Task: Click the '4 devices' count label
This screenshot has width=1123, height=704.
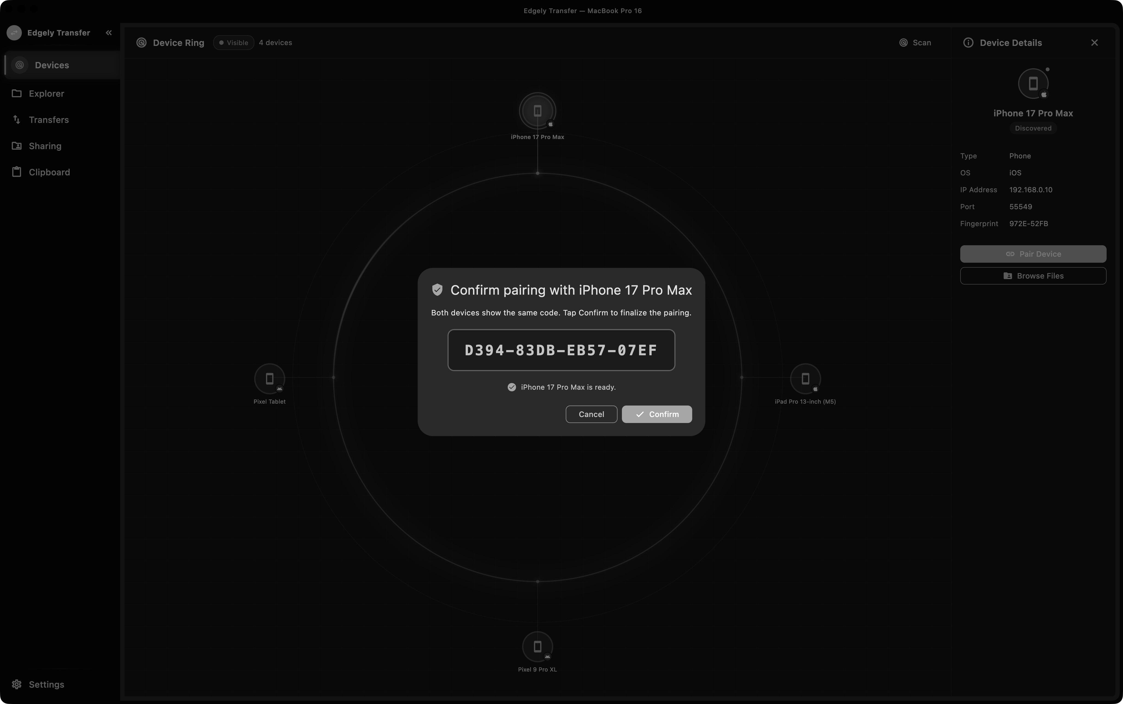Action: point(275,42)
